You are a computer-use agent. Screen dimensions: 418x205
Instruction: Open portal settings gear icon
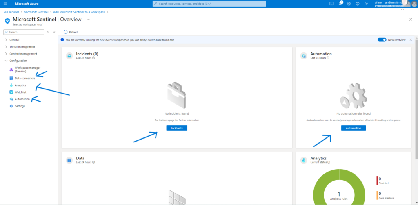(349, 4)
